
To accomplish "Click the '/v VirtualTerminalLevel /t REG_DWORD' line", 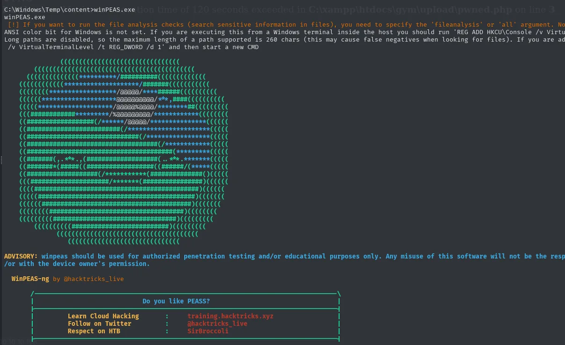I will [x=133, y=47].
